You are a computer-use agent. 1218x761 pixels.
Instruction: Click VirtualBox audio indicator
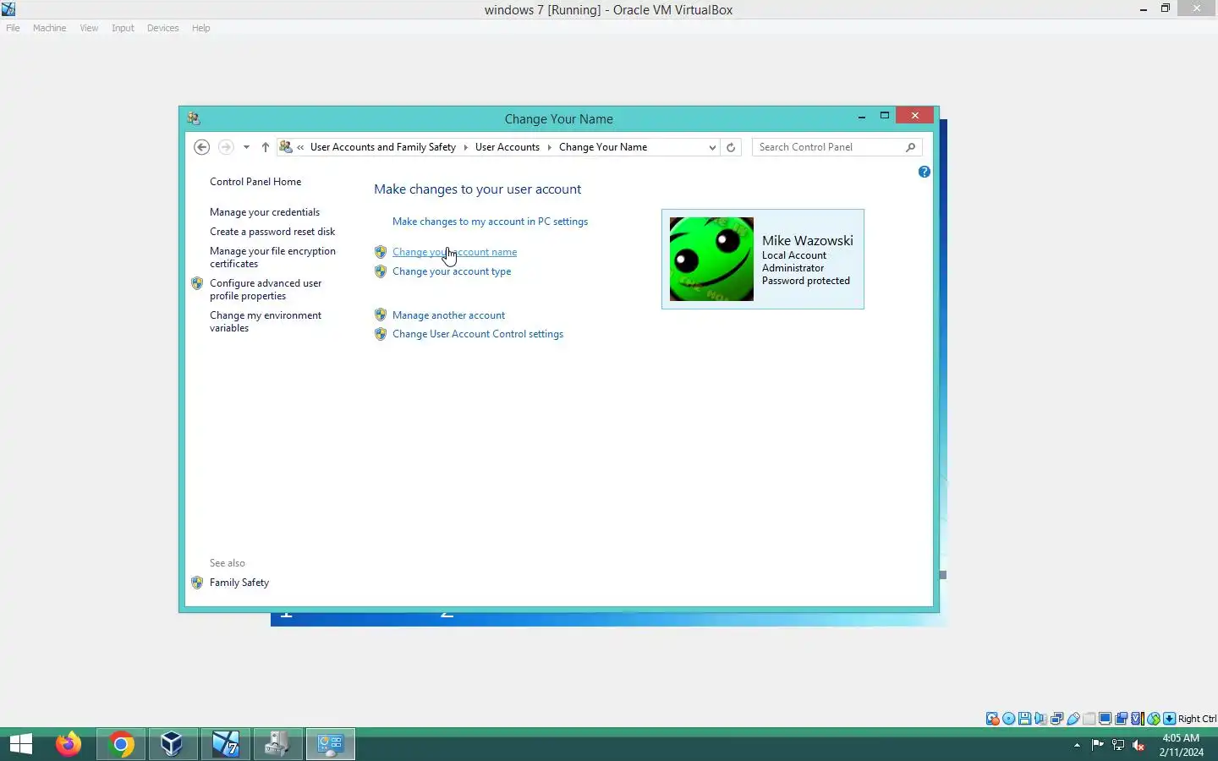pos(1040,719)
